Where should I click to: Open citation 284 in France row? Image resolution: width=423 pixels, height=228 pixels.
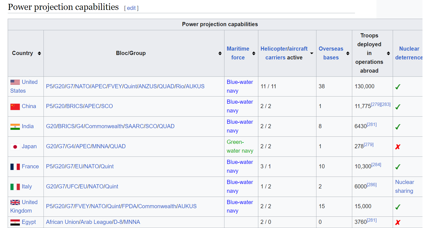[376, 164]
